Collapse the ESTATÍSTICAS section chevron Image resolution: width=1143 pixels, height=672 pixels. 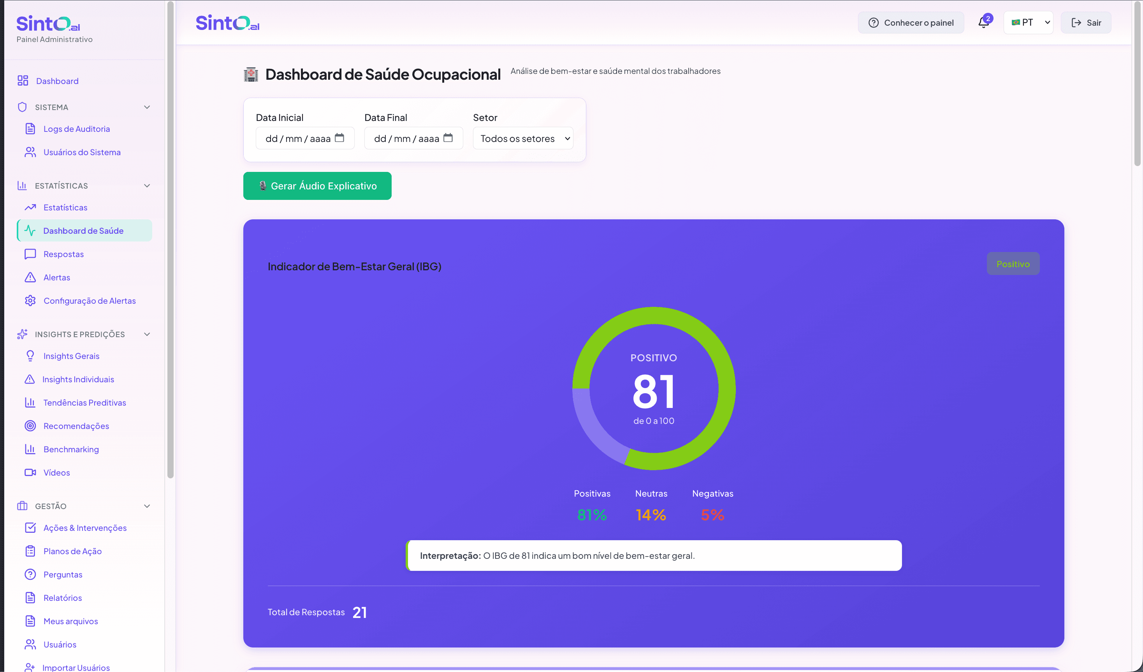pyautogui.click(x=146, y=186)
